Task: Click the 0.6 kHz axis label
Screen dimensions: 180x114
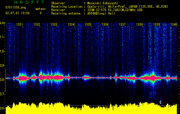Action: [3, 108]
